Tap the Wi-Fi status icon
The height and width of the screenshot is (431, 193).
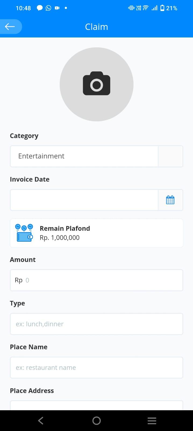click(145, 8)
